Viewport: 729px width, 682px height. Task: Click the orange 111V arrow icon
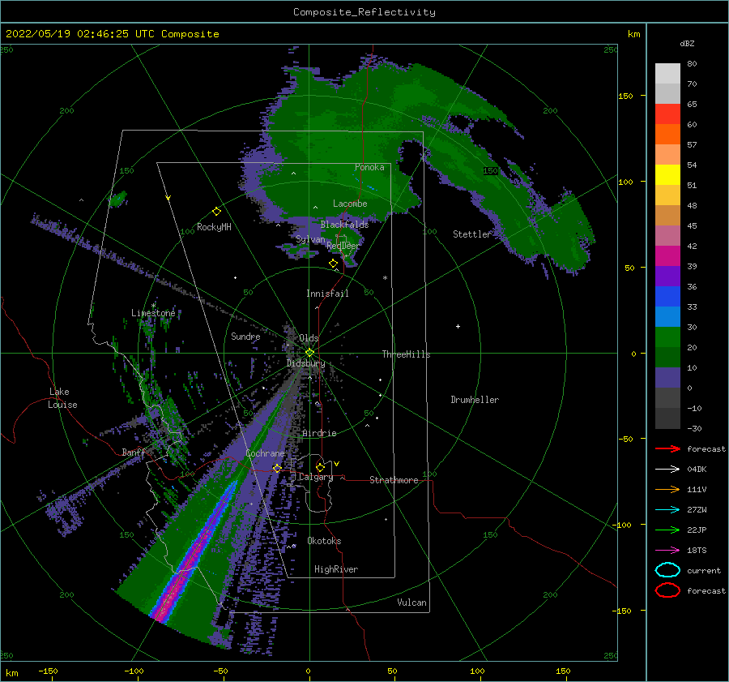click(667, 489)
